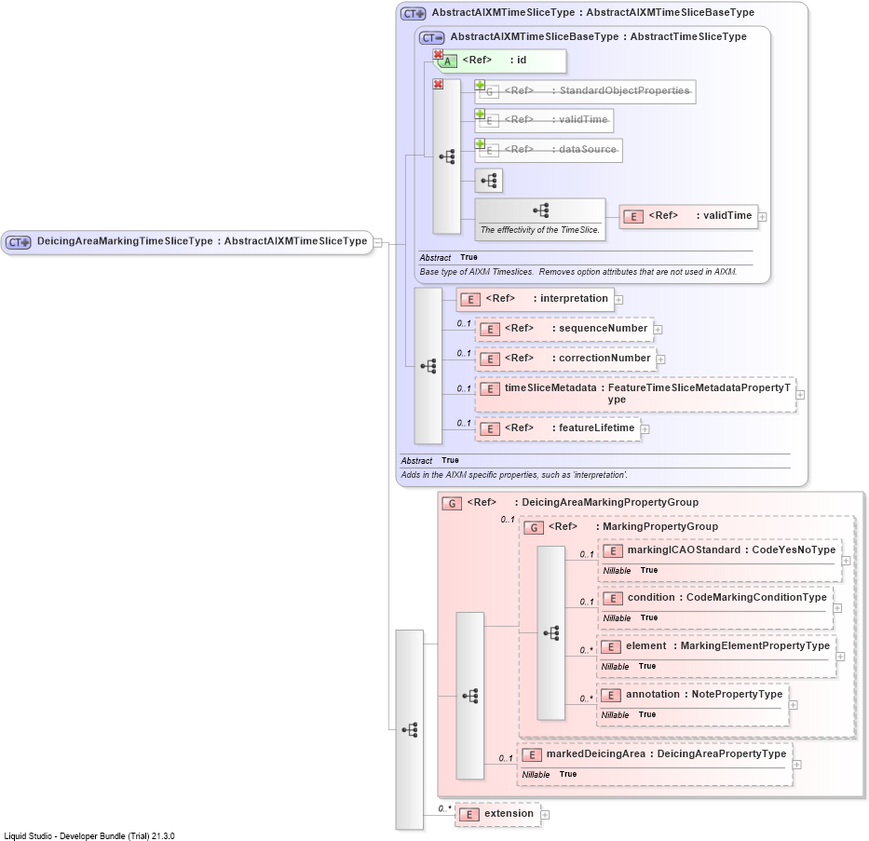869x841 pixels.
Task: Expand the correctionNumber element
Action: (x=661, y=359)
